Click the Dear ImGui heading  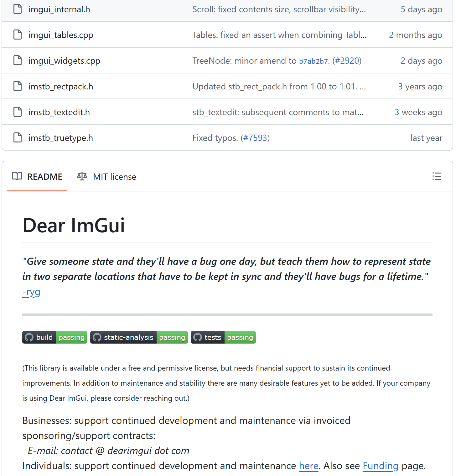click(x=74, y=225)
